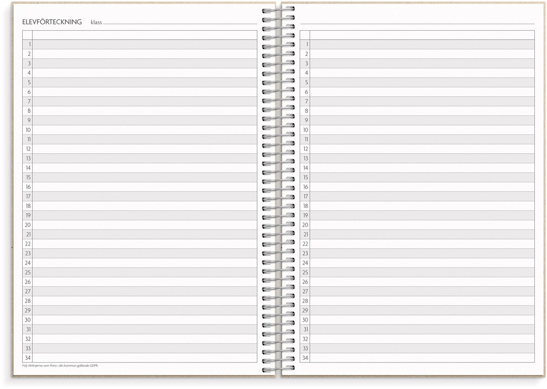Choose row 17 on the left page
Viewport: 547px width, 389px height.
click(x=144, y=197)
